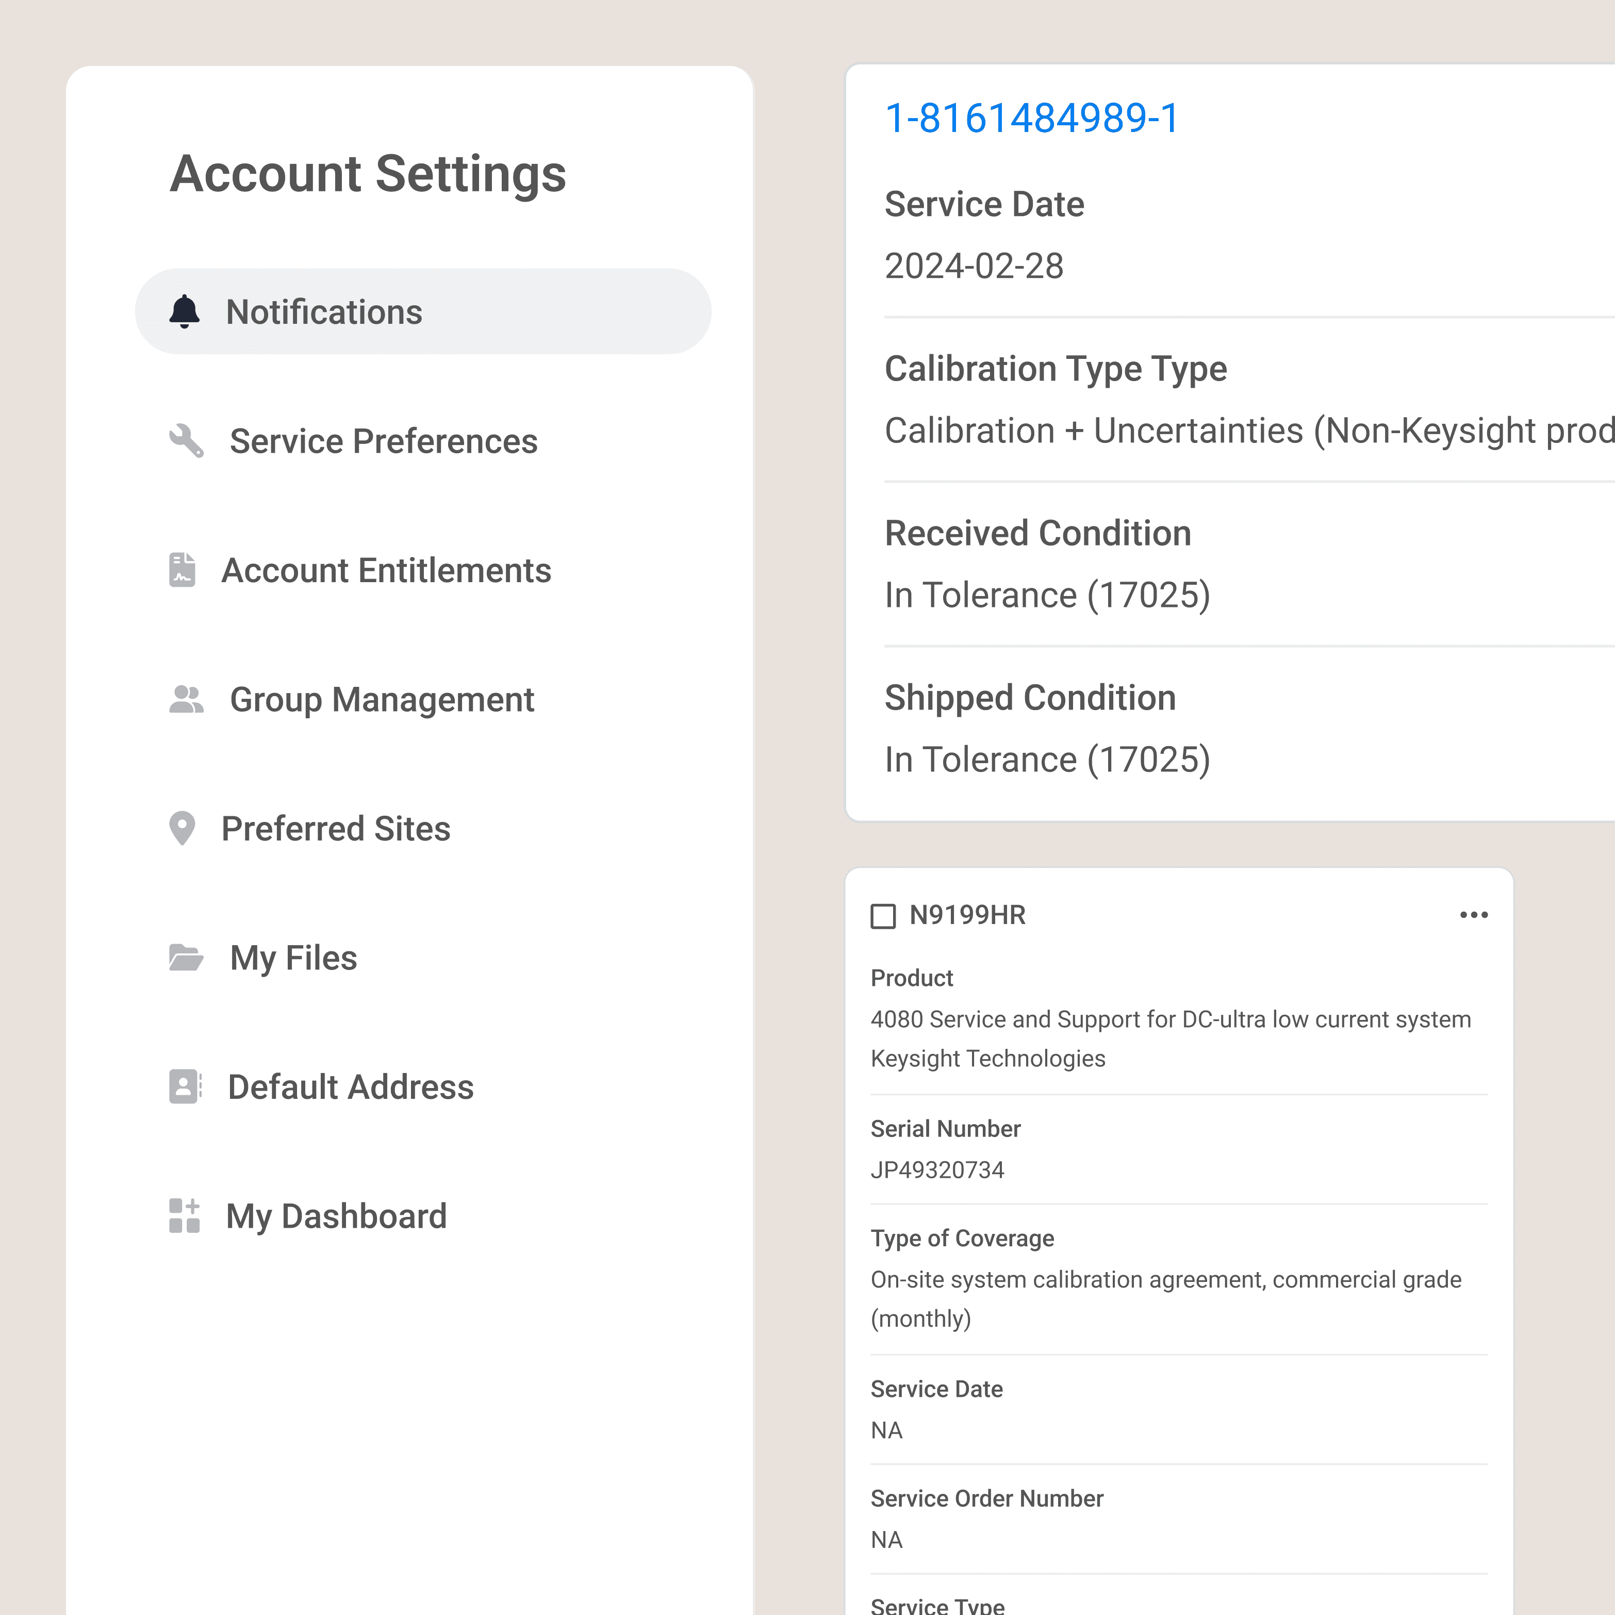
Task: Open the Account Entitlements section
Action: [x=385, y=570]
